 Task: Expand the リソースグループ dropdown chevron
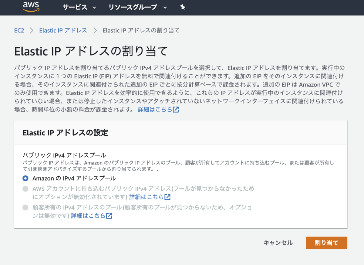pyautogui.click(x=165, y=7)
